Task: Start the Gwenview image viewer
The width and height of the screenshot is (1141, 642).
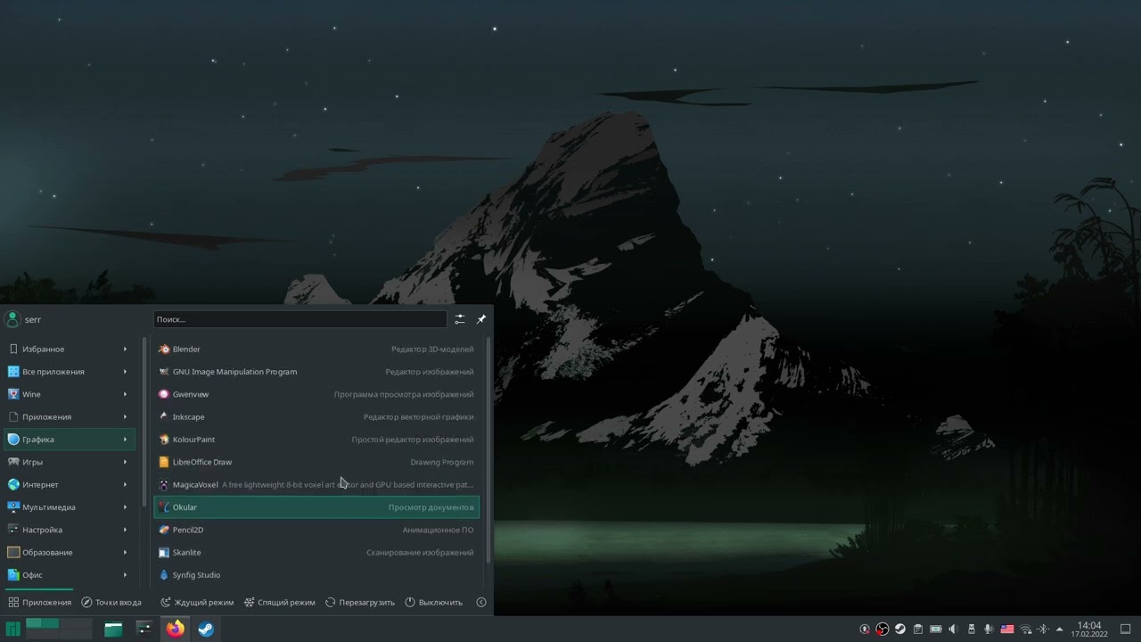Action: [316, 394]
